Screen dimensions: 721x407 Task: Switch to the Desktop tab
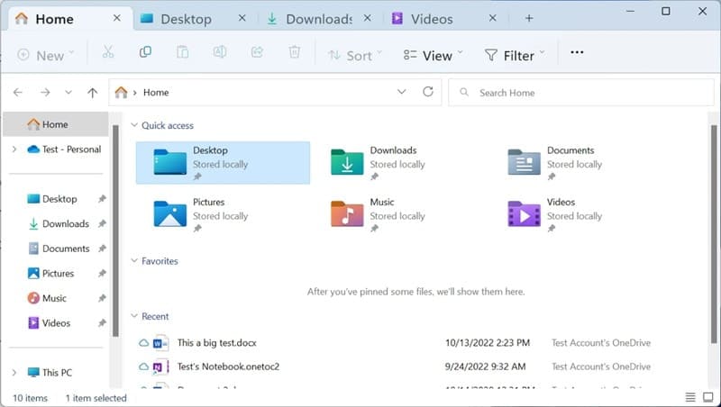[187, 19]
